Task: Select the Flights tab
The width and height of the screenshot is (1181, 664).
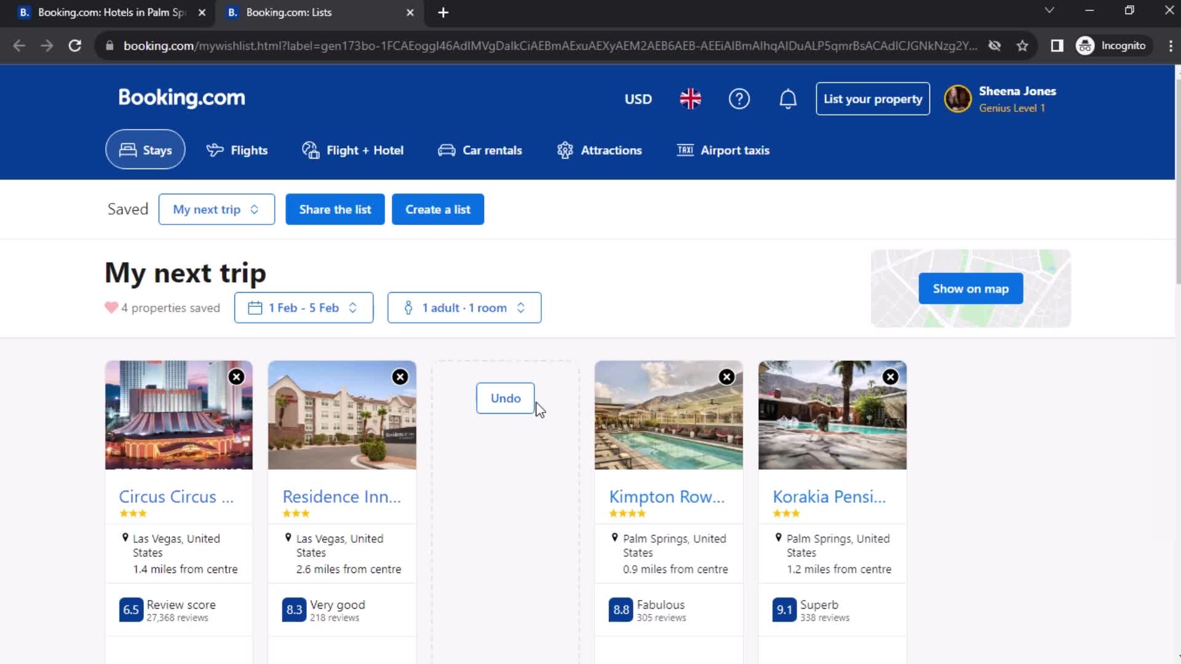Action: pos(237,150)
